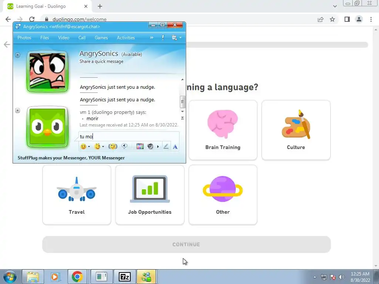
Task: Bookmark this page with the star icon
Action: (332, 19)
